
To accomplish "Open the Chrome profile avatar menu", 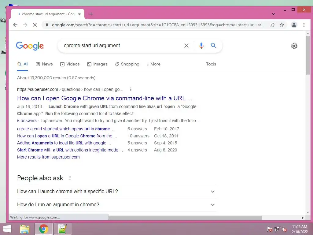I will click(294, 25).
